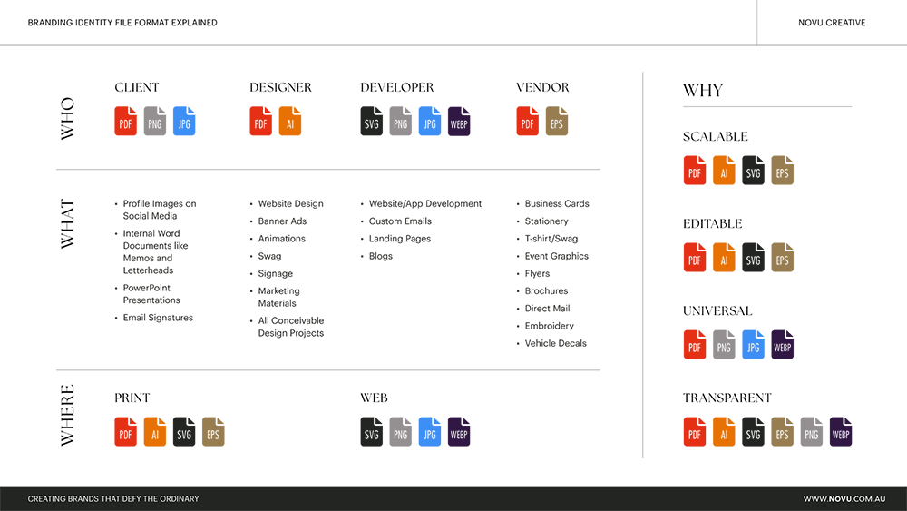Select the WEBP icon under TRANSPARENT
Image resolution: width=907 pixels, height=511 pixels.
coord(841,432)
